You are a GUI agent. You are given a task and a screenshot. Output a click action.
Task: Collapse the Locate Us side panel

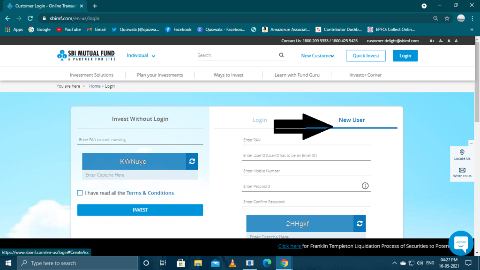click(x=471, y=143)
